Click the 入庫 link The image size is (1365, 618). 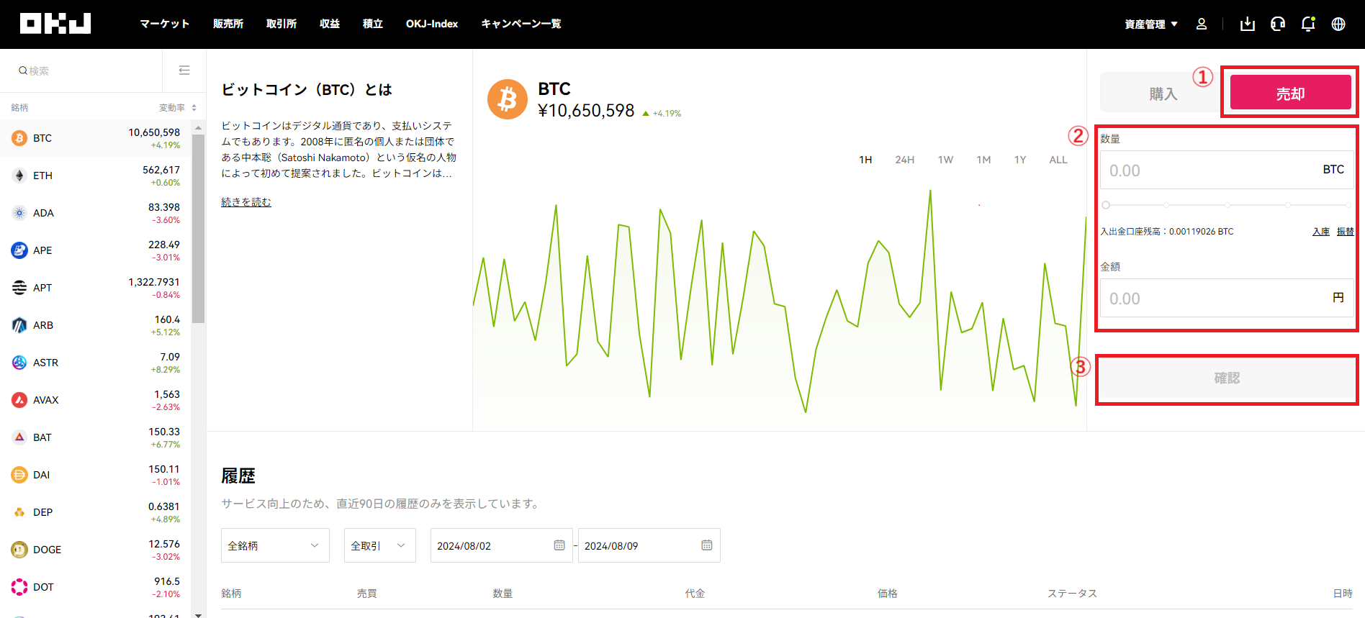click(1321, 232)
